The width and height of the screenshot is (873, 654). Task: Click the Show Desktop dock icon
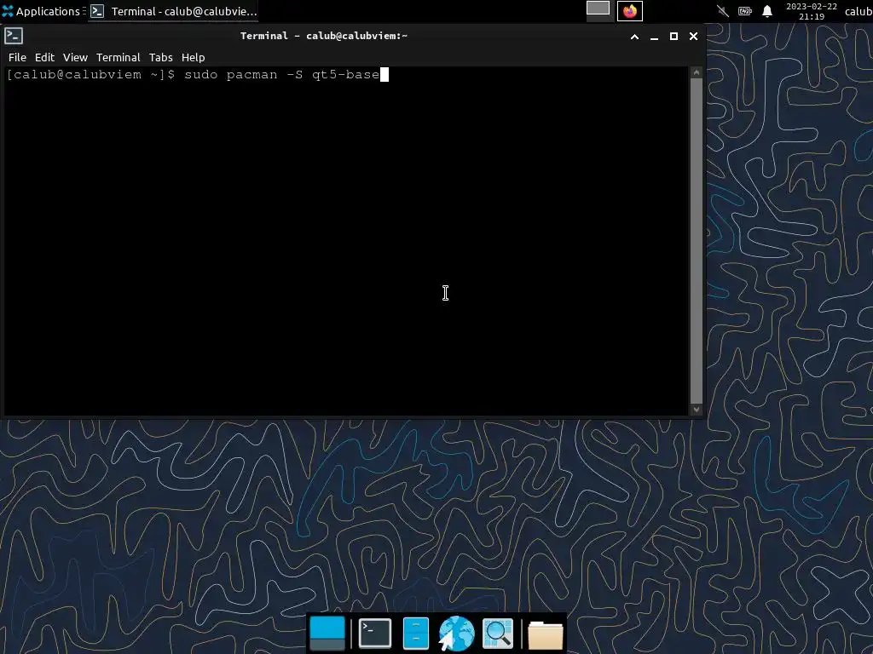327,633
